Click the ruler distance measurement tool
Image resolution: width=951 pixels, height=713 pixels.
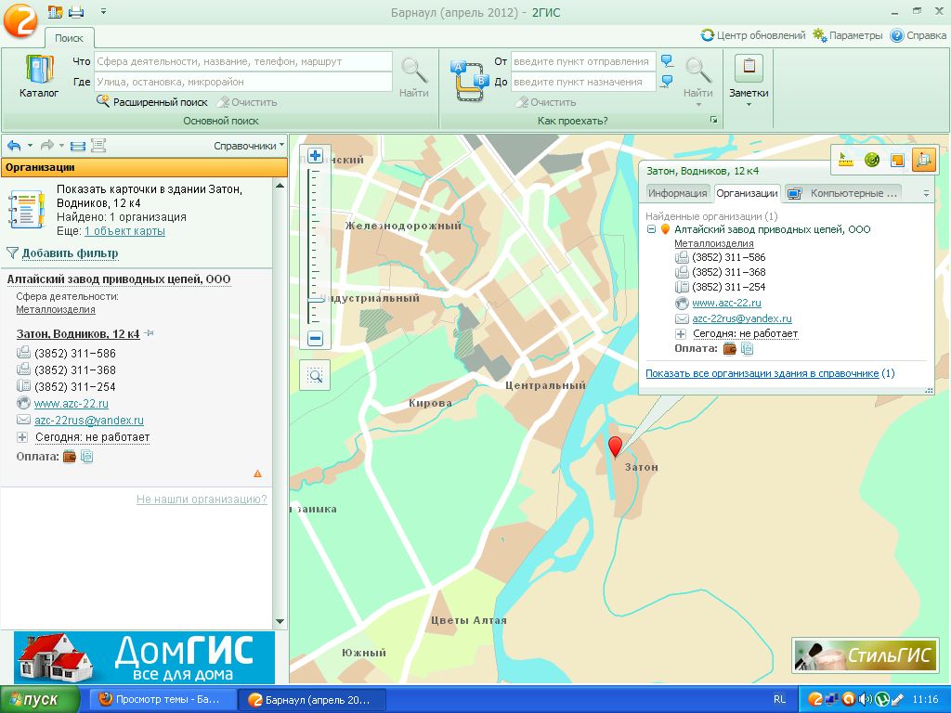coord(844,160)
